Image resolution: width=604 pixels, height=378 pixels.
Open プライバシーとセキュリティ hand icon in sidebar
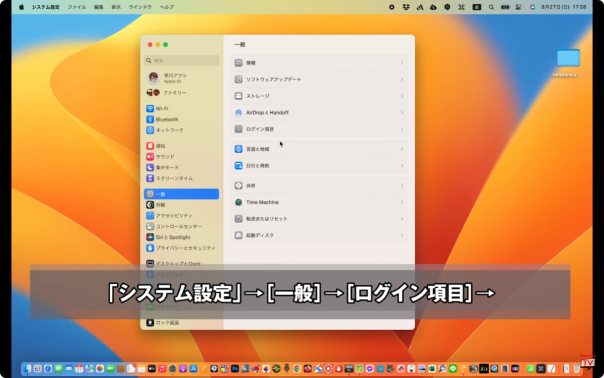click(x=150, y=248)
